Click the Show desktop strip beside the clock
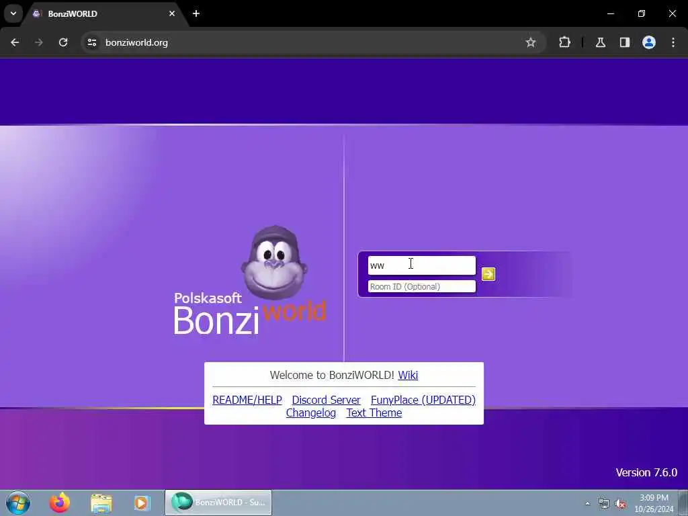This screenshot has width=688, height=516. (x=683, y=503)
